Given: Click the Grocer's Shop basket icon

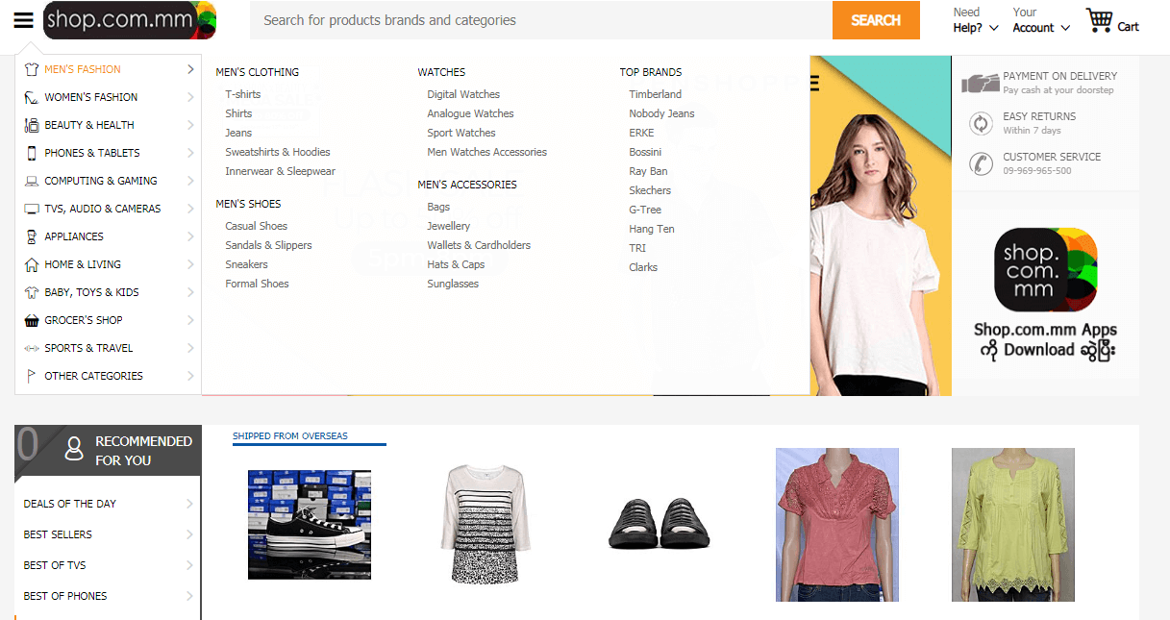Looking at the screenshot, I should point(32,320).
